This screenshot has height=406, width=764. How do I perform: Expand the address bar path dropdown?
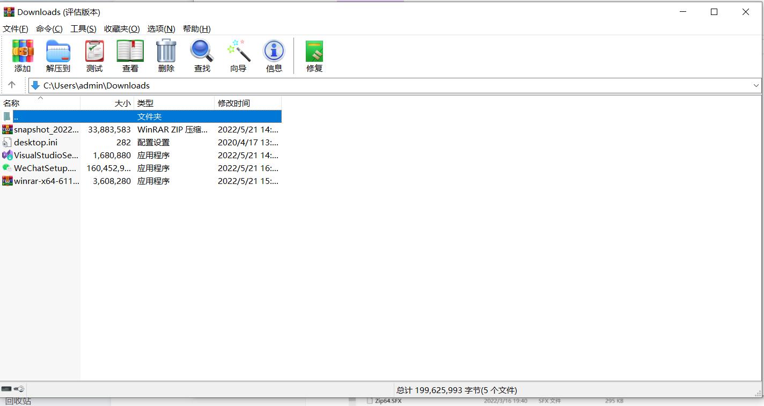click(756, 85)
